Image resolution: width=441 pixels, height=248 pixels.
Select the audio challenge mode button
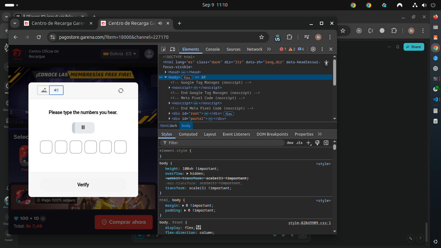coord(56,90)
